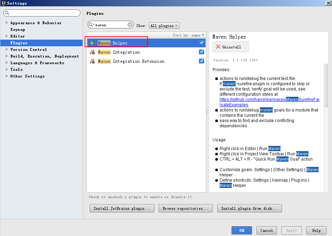Click the red X uninstall icon
The height and width of the screenshot is (236, 332).
218,47
